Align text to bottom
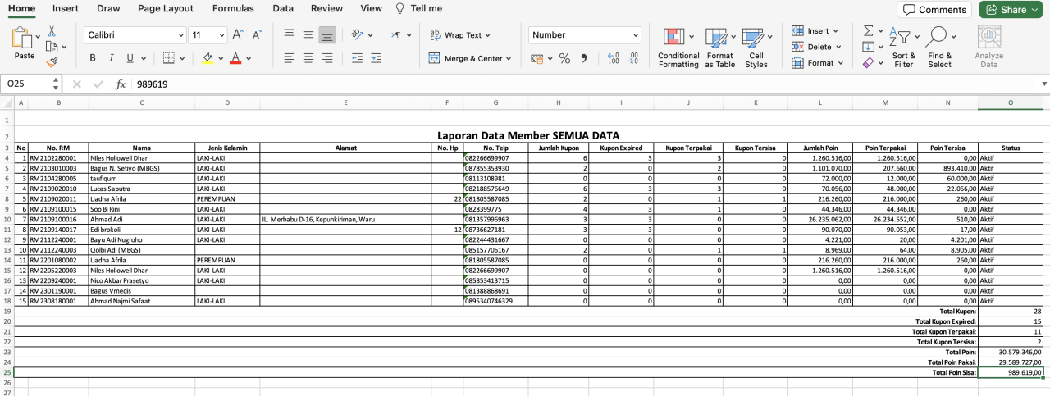This screenshot has width=1050, height=396. [x=327, y=35]
